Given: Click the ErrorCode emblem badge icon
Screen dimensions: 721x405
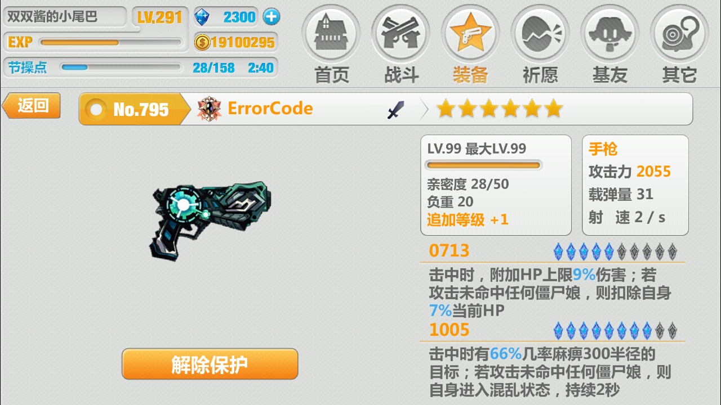Looking at the screenshot, I should (x=209, y=109).
